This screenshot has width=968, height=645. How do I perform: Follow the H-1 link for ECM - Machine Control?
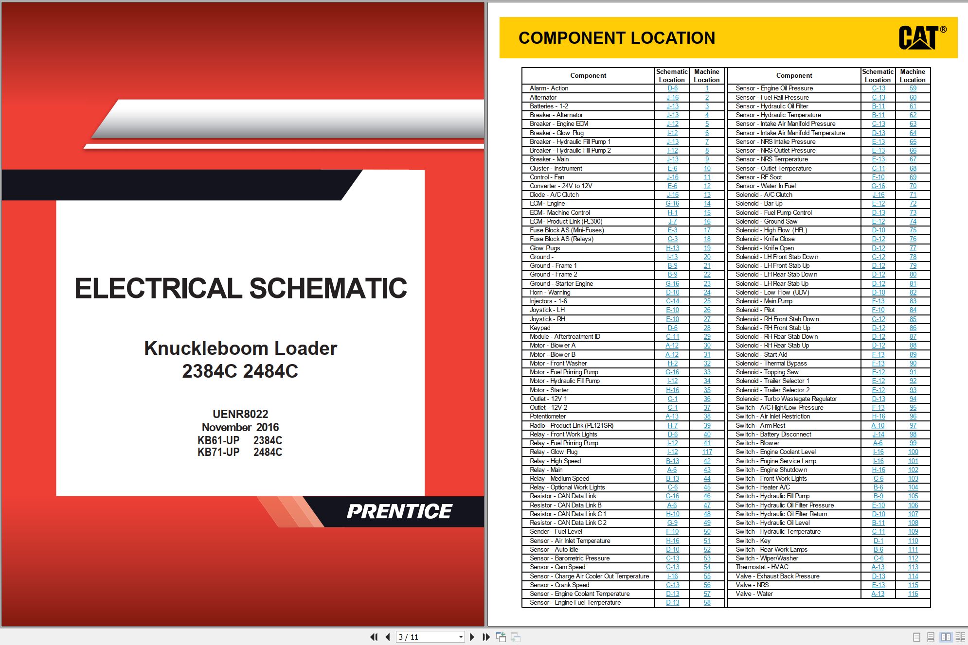pos(672,212)
